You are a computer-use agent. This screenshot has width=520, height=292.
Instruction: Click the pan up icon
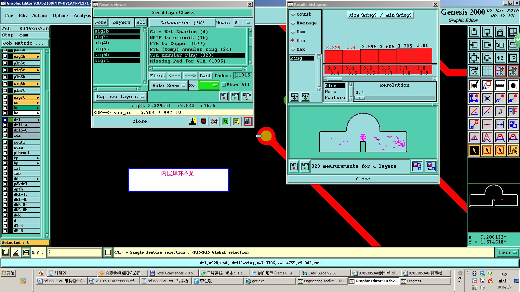click(x=474, y=32)
